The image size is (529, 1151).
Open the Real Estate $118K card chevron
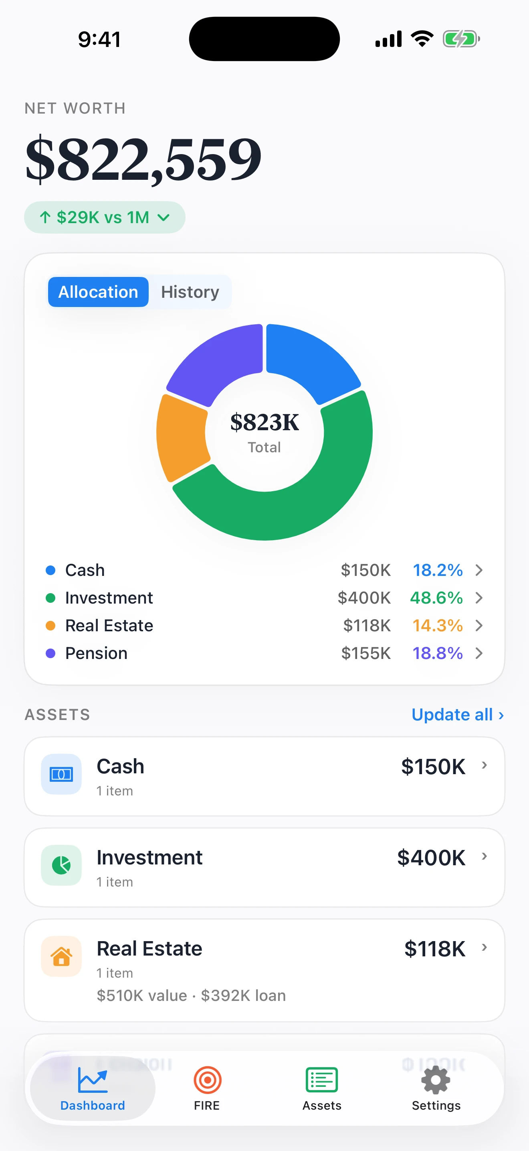coord(485,947)
